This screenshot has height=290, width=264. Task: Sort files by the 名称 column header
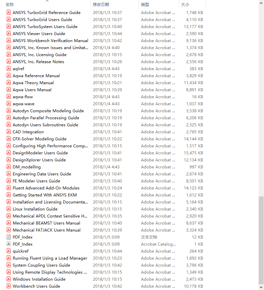(10, 5)
